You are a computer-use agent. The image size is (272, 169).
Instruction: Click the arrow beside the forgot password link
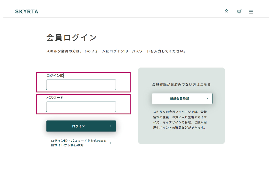(110, 143)
